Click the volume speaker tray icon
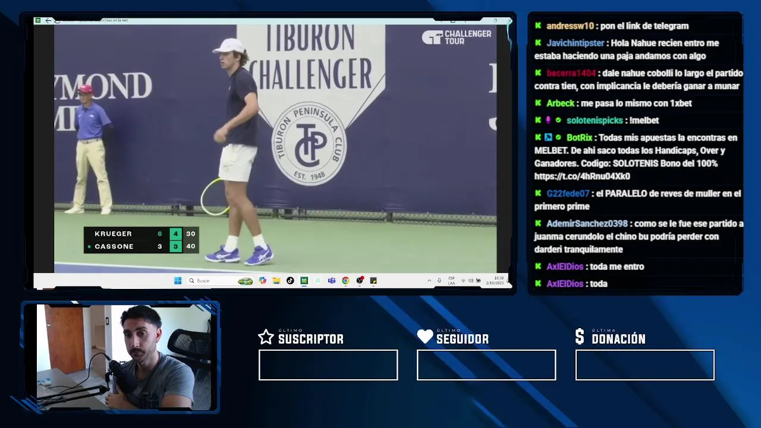Image resolution: width=761 pixels, height=428 pixels. click(x=470, y=281)
